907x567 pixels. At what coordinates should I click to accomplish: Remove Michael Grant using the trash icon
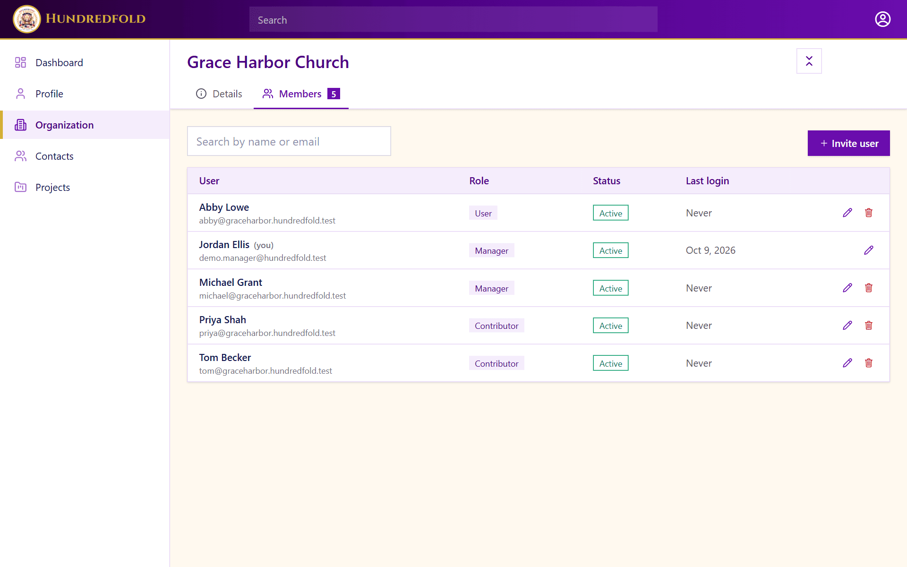point(868,288)
